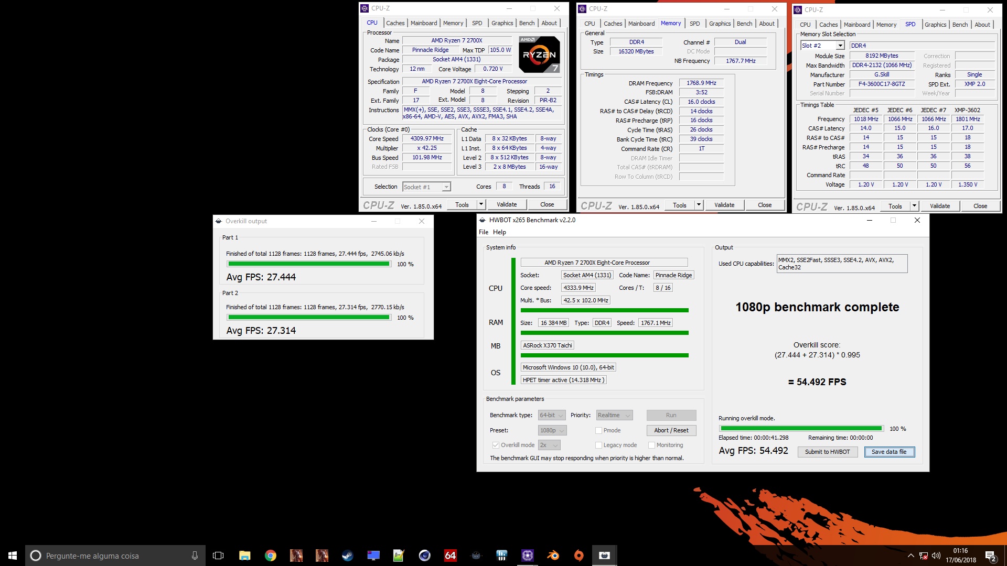Click Close button in the SPD CPU-Z window
Screen dimensions: 1007x566
(980, 206)
